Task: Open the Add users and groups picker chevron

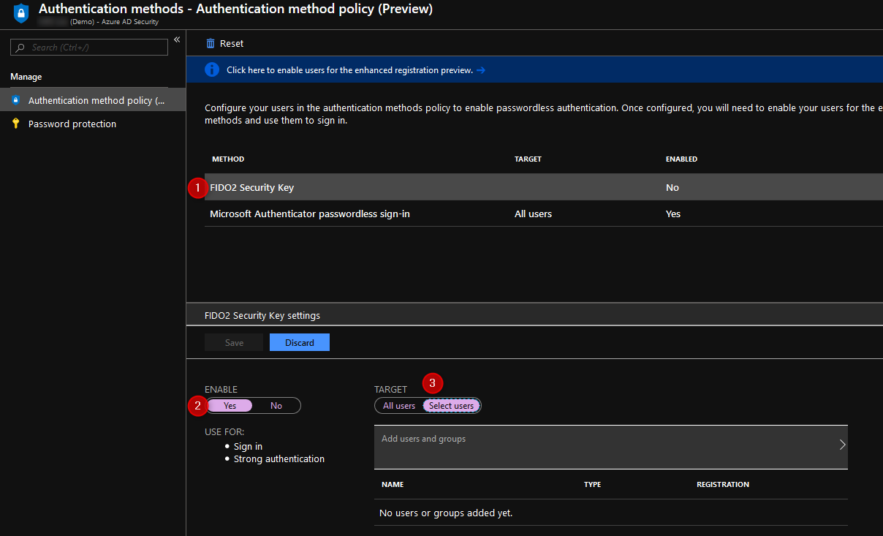Action: point(842,444)
